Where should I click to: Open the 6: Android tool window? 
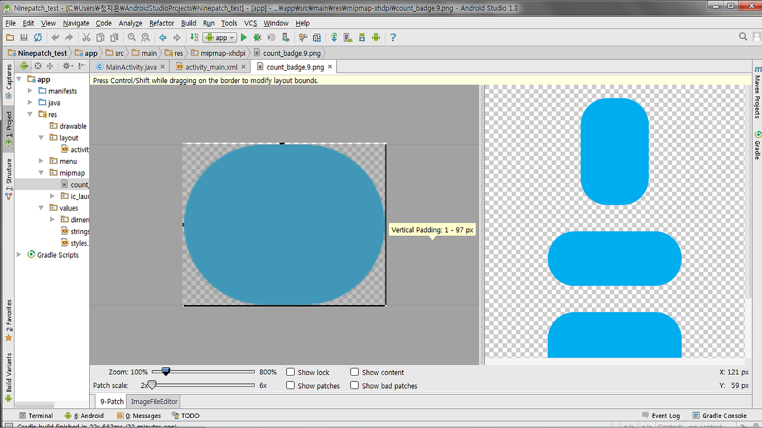(84, 415)
